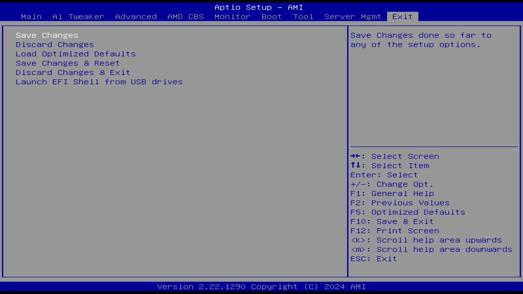Viewport: 523px width, 294px height.
Task: Select Discard Changes & Exit
Action: pyautogui.click(x=73, y=73)
